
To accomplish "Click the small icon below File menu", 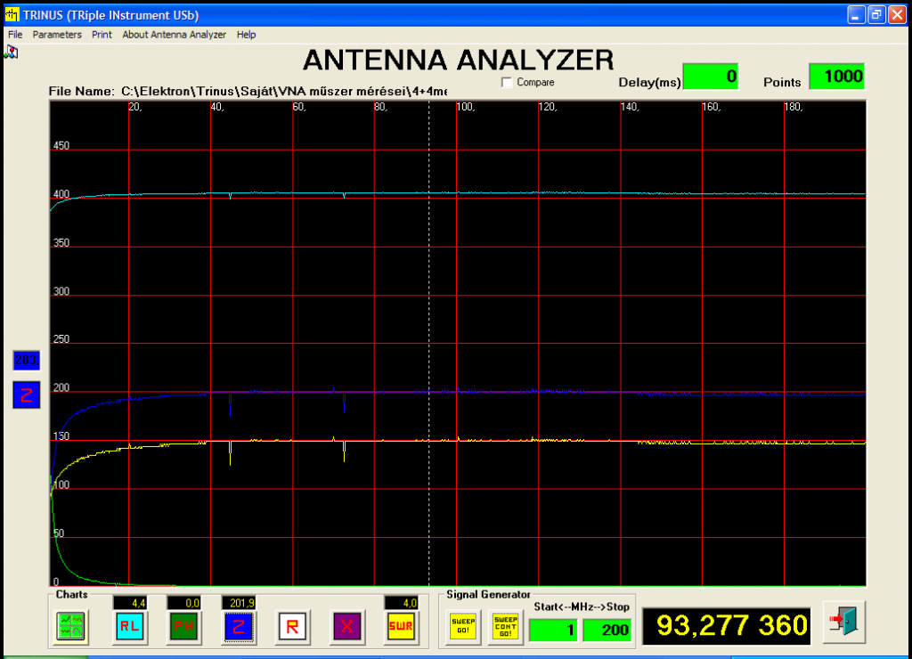I will tap(11, 53).
